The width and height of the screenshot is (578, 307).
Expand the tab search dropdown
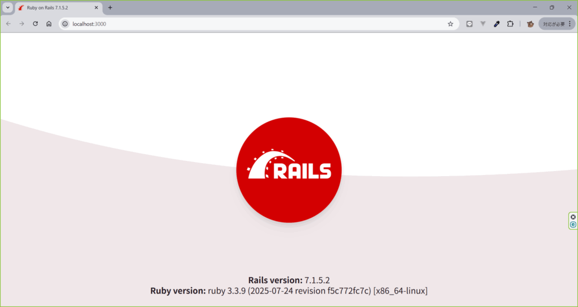(8, 7)
